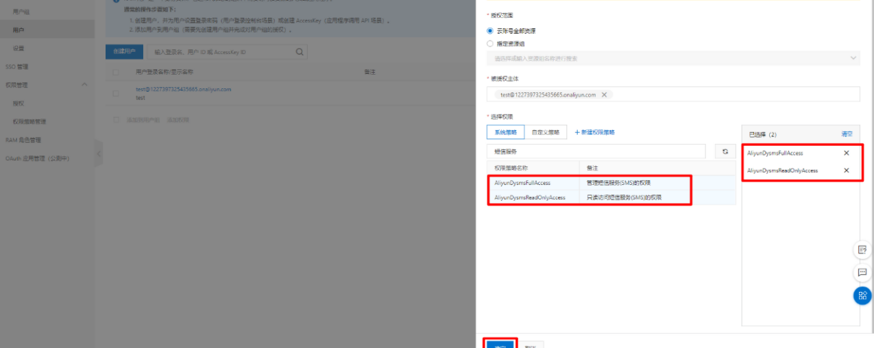
Task: Click 新建权限策略 link
Action: [x=594, y=132]
